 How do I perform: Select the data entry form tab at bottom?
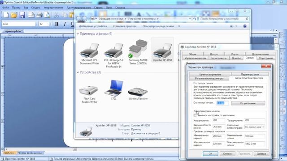click(30, 153)
